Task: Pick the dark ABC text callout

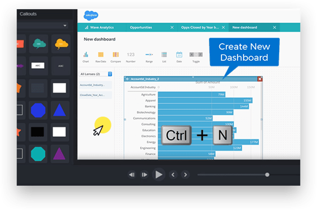Action: [61, 66]
